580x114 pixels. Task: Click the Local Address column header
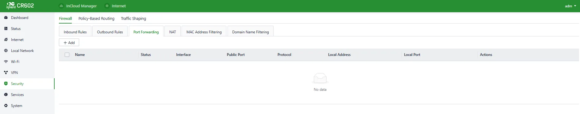tap(339, 55)
